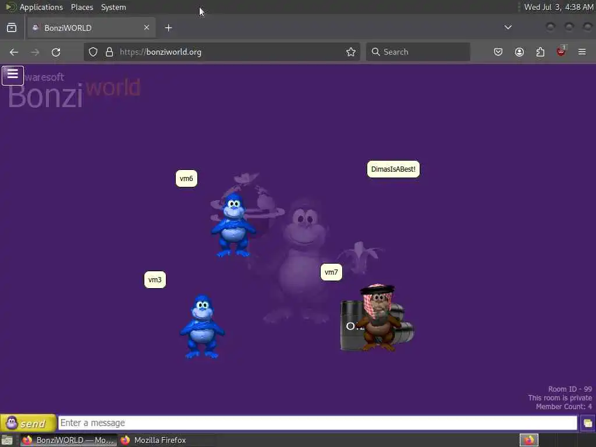Switch to BonziWORLD window in taskbar
The image size is (596, 447).
click(x=69, y=440)
